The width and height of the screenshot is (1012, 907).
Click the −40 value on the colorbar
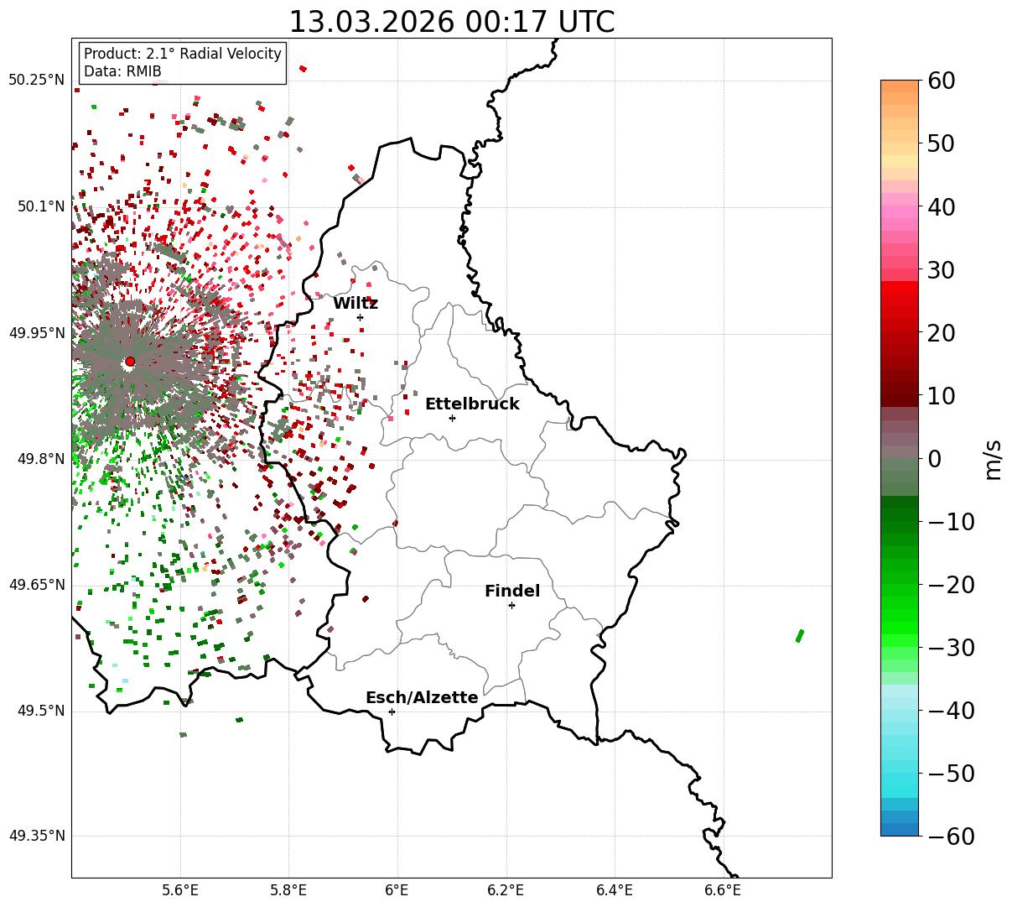(950, 710)
